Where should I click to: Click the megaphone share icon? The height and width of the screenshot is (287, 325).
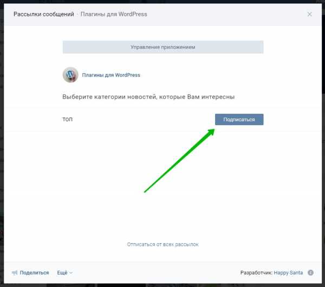[15, 273]
